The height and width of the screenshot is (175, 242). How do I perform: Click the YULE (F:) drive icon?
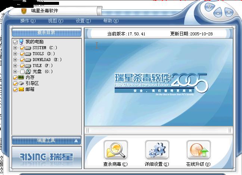28,66
